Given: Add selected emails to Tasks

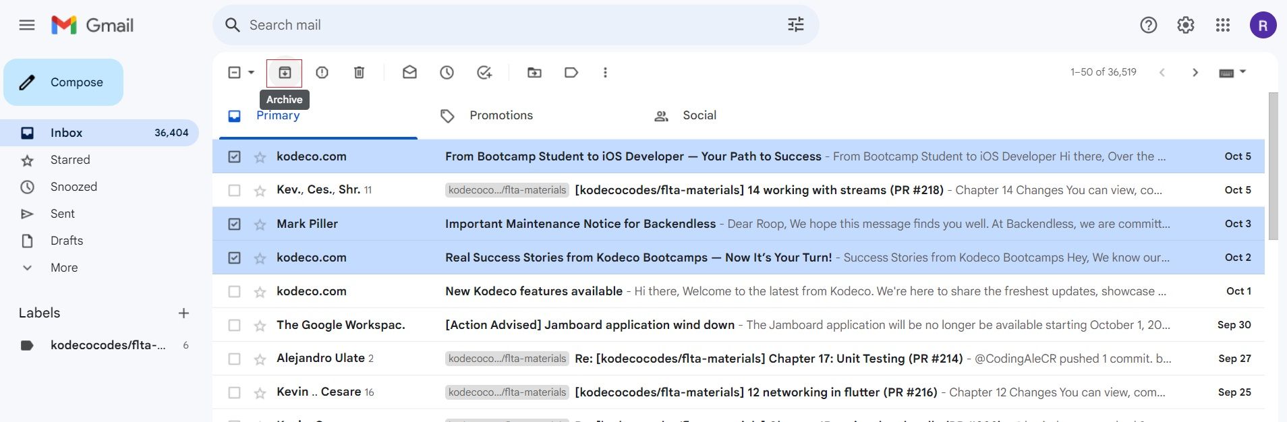Looking at the screenshot, I should [484, 73].
